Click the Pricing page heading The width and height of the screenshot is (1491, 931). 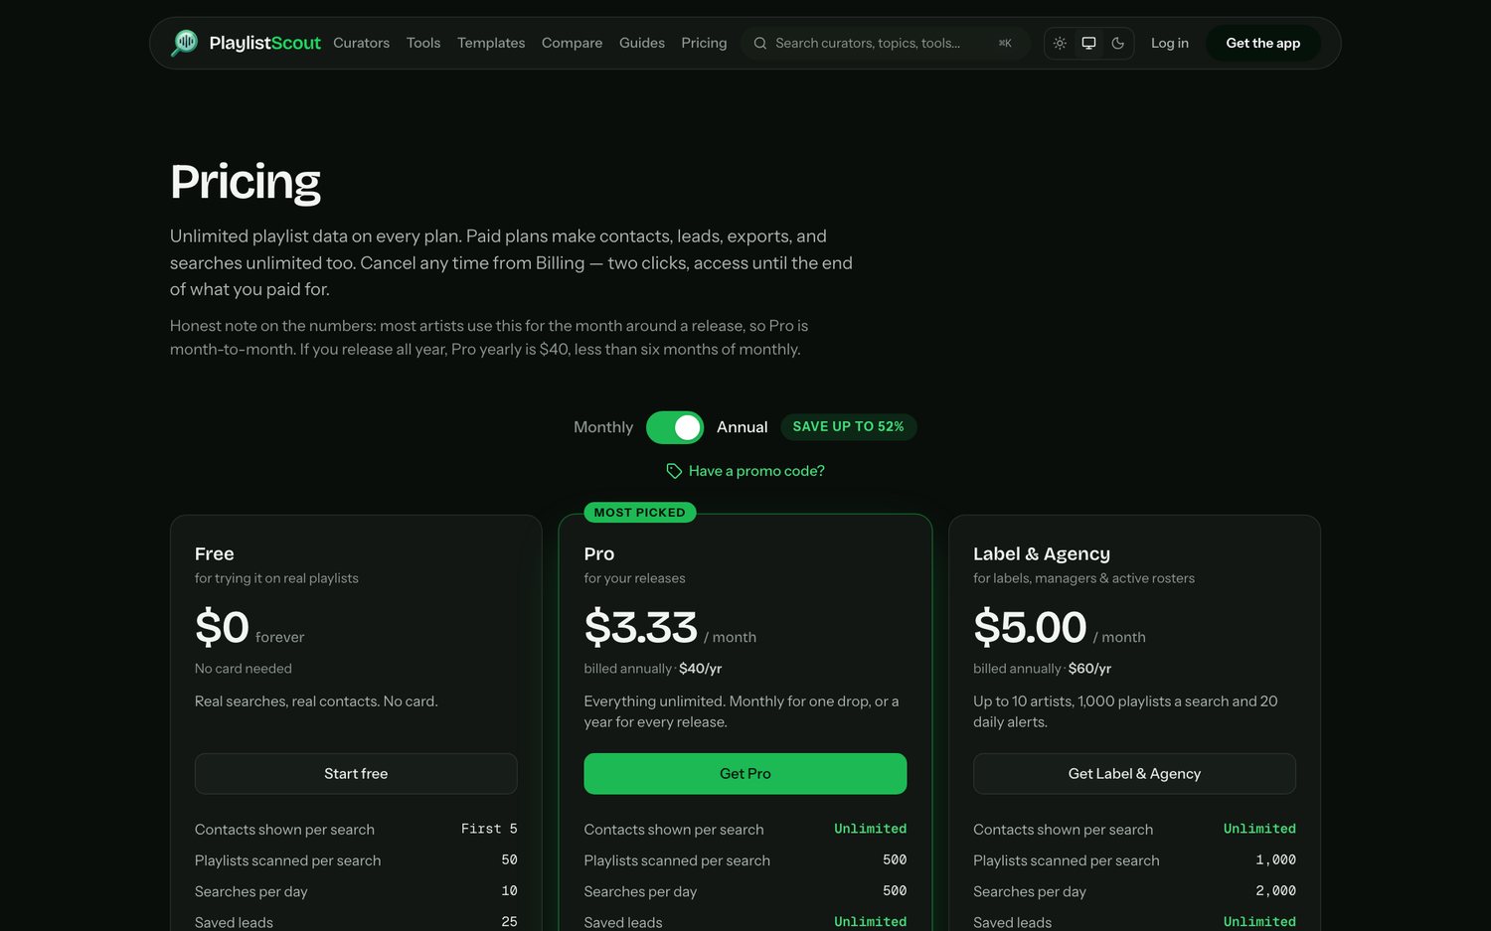246,182
